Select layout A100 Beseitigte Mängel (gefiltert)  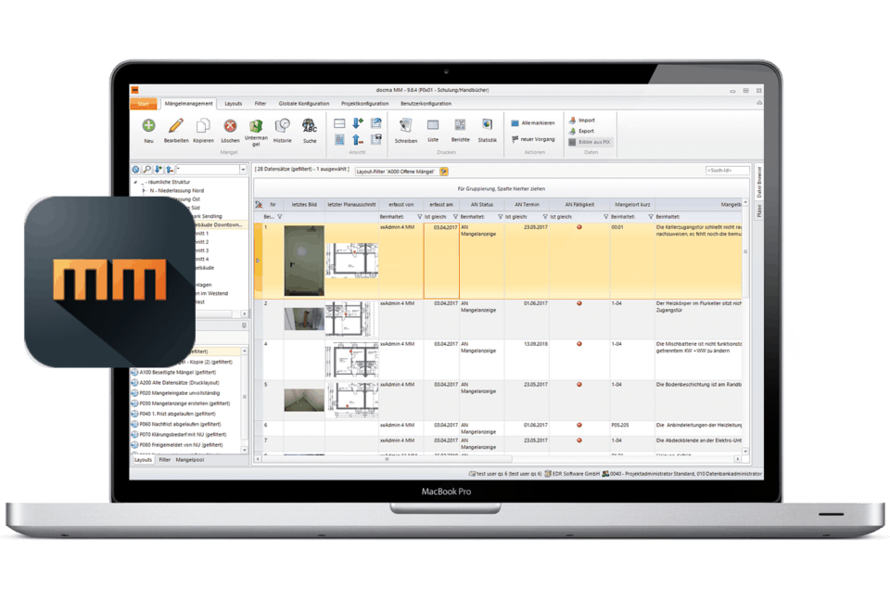point(173,373)
